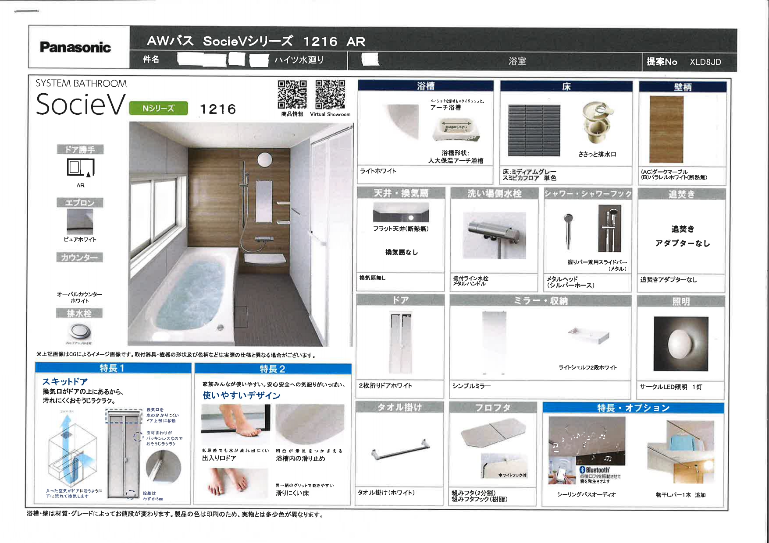Click the Virtual Showroom QR code
The image size is (769, 543).
(330, 94)
